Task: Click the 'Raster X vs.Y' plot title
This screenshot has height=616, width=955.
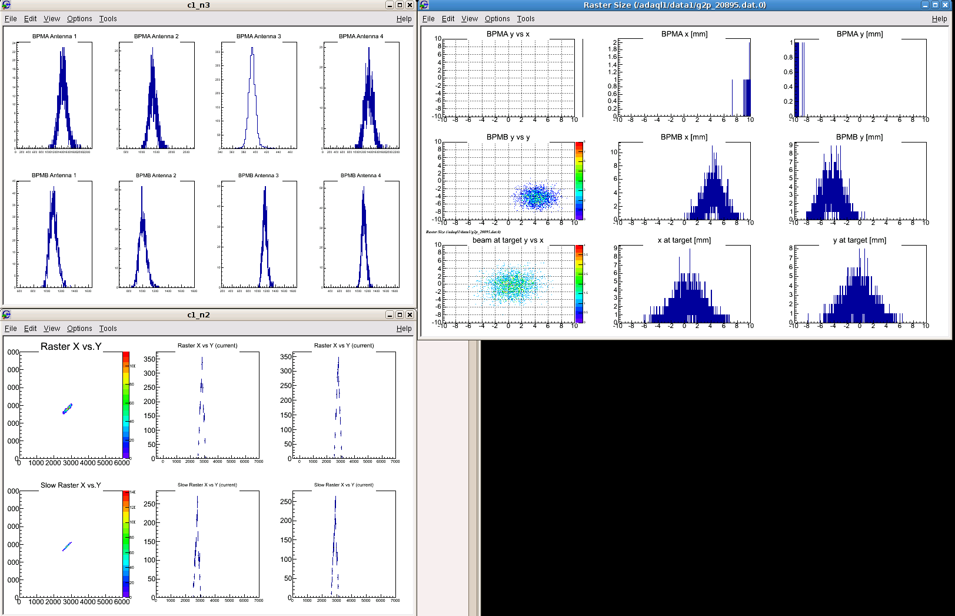Action: click(x=71, y=346)
